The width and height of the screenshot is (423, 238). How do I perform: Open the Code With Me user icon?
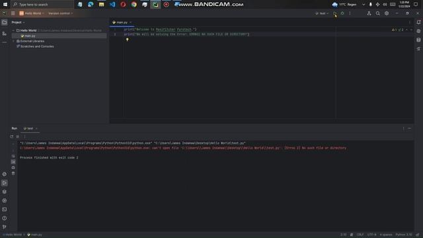369,13
